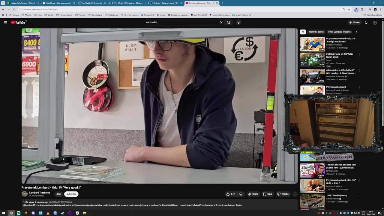Select the From Lombard Trzebnica chip
Image resolution: width=384 pixels, height=216 pixels.
tap(340, 32)
